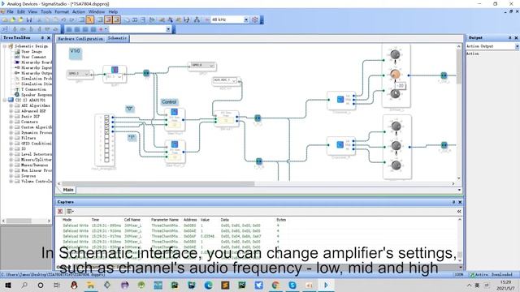Adjust the bottom knob in lower volume group
Screen dimensions: 520x292
click(396, 165)
